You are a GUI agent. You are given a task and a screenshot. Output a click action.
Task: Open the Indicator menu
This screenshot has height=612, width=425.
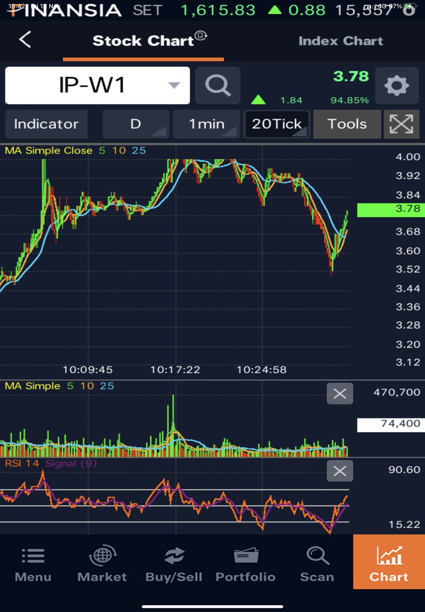[x=46, y=124]
